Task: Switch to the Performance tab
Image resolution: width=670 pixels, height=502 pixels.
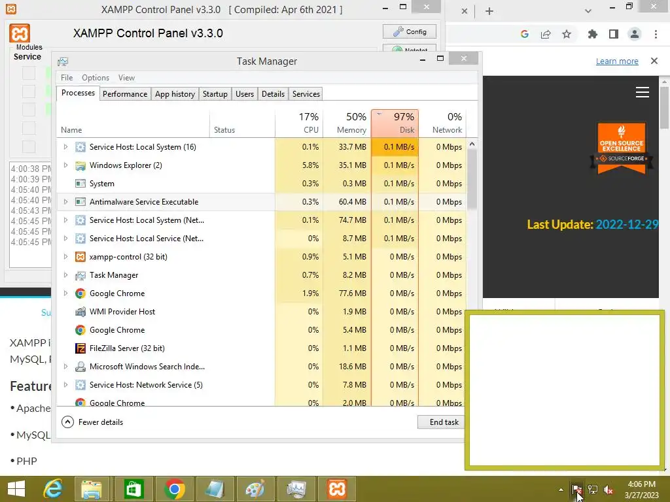Action: [125, 94]
